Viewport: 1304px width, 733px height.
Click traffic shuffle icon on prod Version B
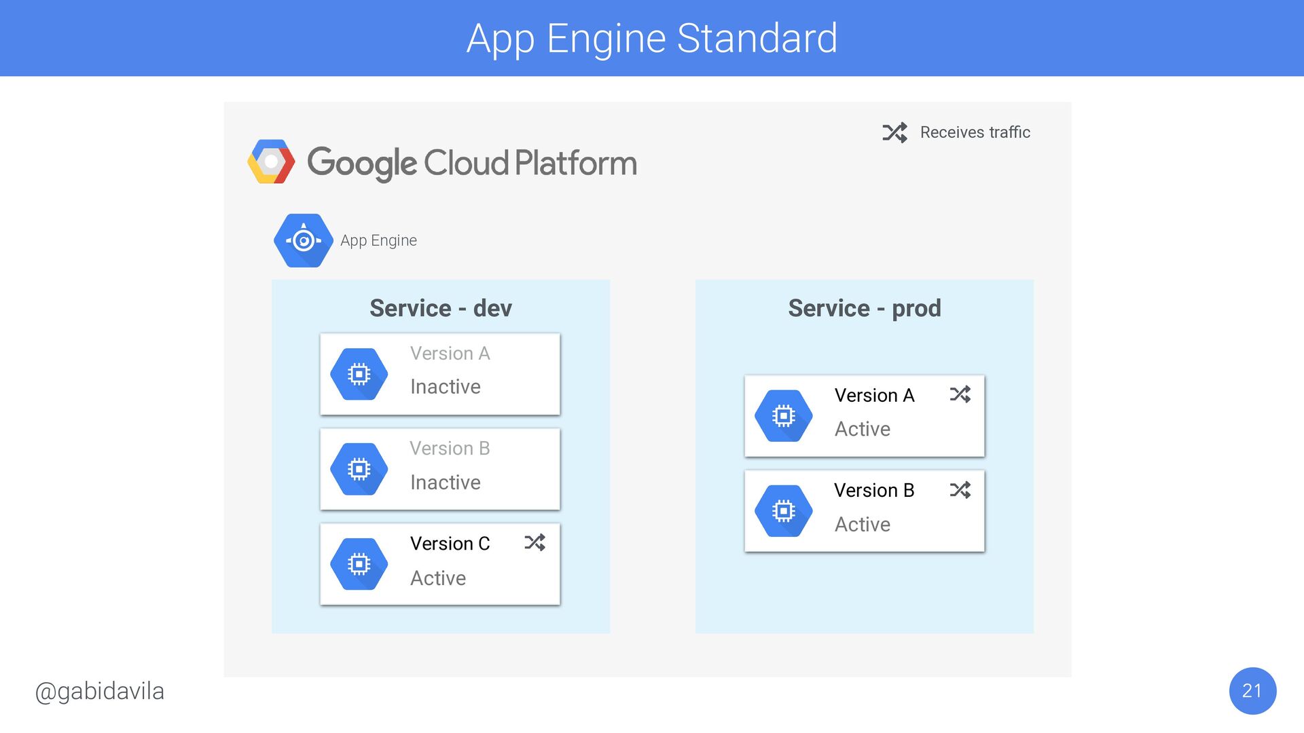(x=960, y=489)
